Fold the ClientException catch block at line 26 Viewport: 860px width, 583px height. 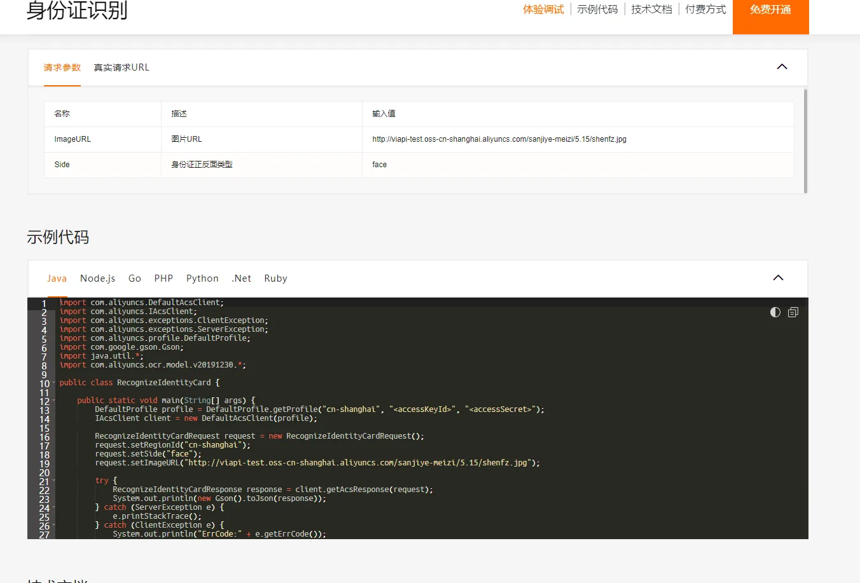pyautogui.click(x=53, y=525)
